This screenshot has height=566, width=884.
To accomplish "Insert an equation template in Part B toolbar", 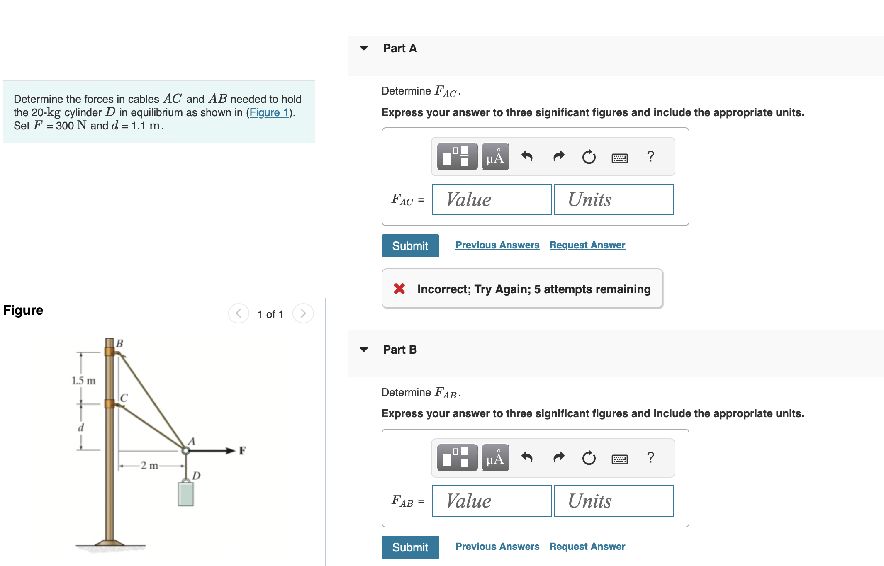I will [x=457, y=458].
